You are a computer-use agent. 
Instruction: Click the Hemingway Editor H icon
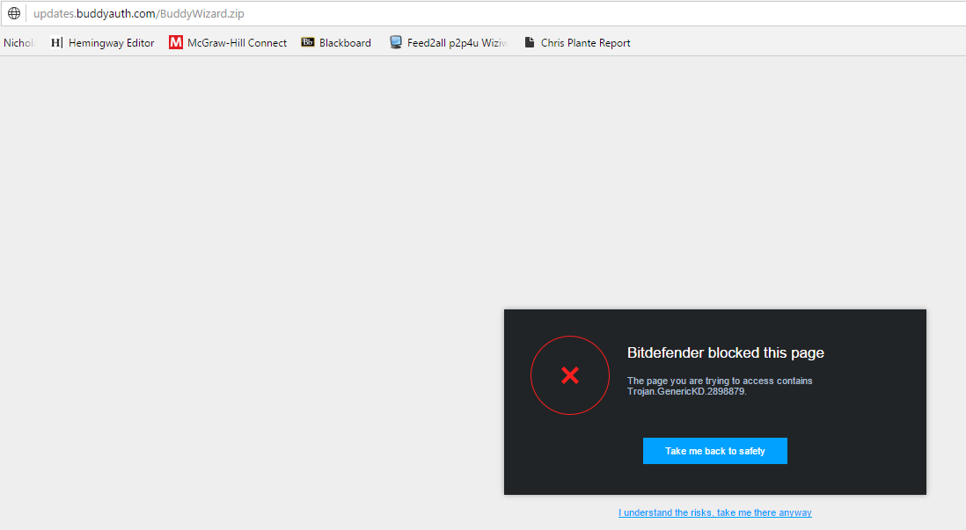pos(56,42)
